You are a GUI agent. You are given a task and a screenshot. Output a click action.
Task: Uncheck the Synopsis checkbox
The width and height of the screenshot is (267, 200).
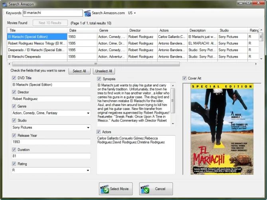[x=99, y=79]
